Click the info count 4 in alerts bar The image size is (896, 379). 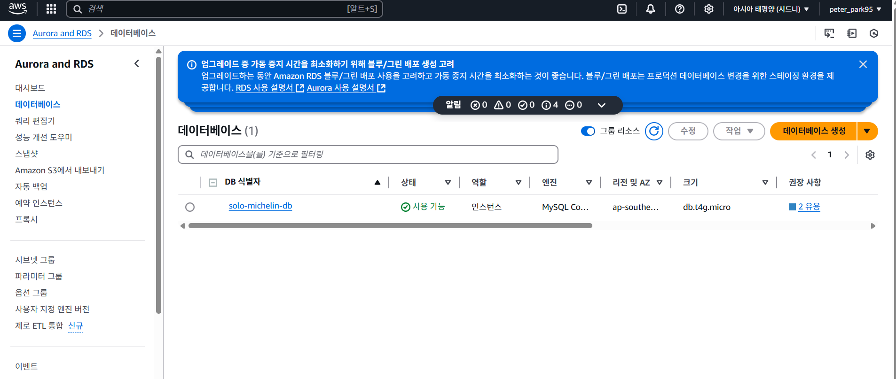(x=550, y=105)
